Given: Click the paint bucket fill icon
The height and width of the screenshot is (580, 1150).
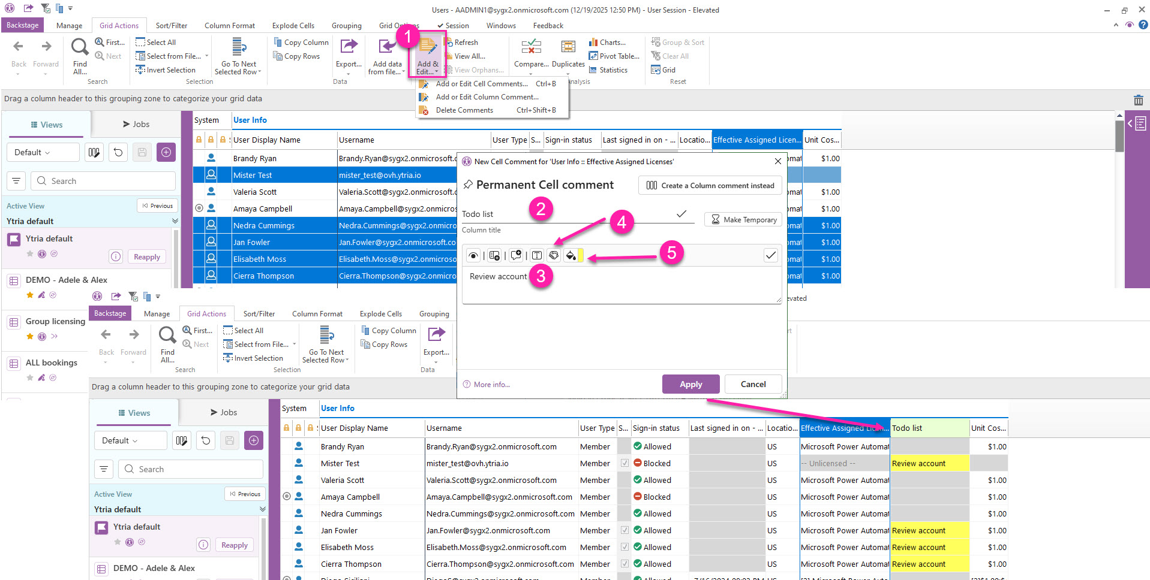Looking at the screenshot, I should (571, 256).
